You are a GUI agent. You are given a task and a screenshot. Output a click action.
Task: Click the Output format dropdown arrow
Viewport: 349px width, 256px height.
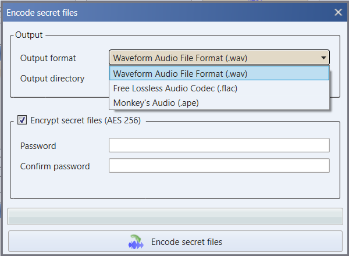[x=323, y=58]
